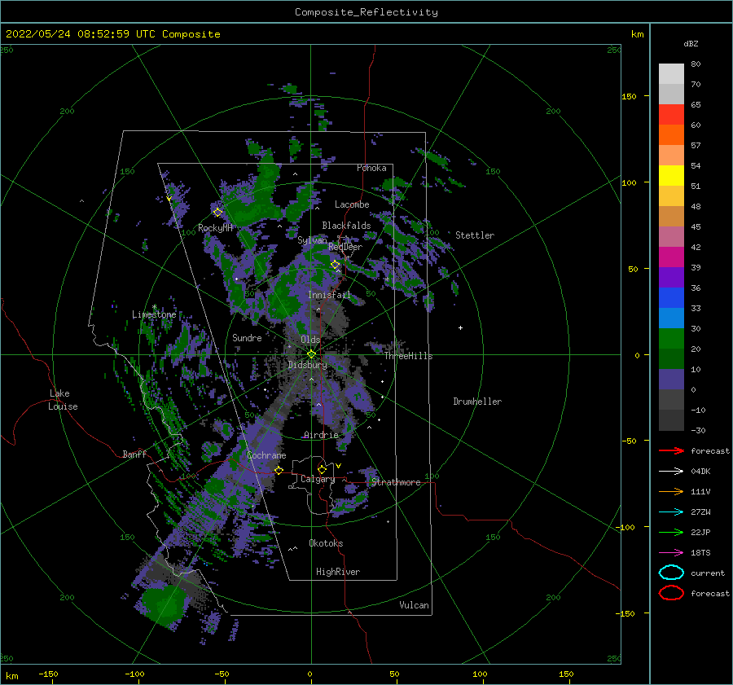
Task: Select the Olds label
Action: (x=310, y=340)
